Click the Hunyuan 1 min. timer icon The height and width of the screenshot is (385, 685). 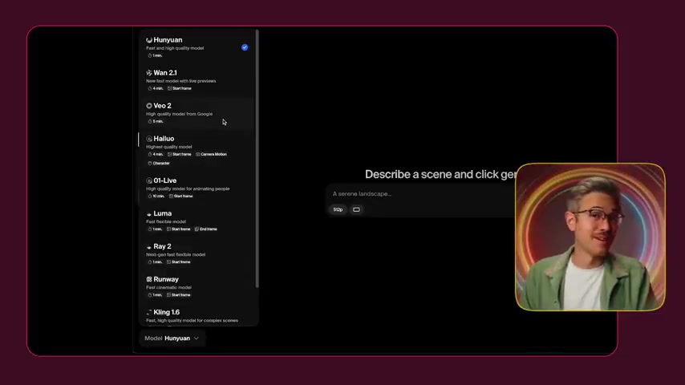[x=150, y=55]
